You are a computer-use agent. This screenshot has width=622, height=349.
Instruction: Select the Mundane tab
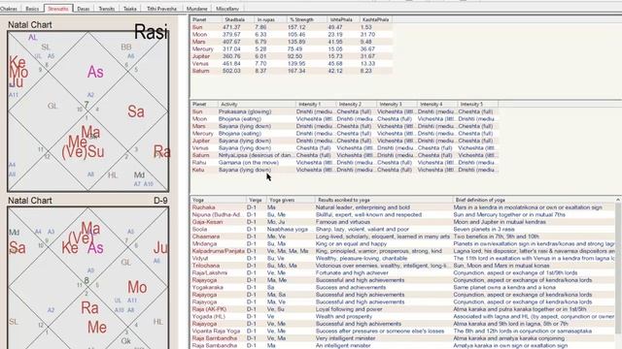point(196,9)
